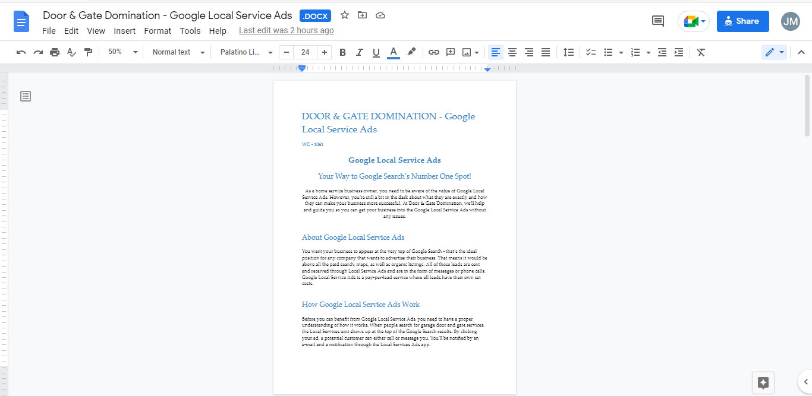Click the Redo arrow icon
The height and width of the screenshot is (396, 812).
(38, 52)
